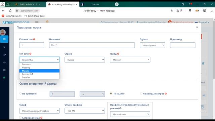The width and height of the screenshot is (215, 121).
Task: Select Mobile in the network type list
Action: [x=39, y=71]
